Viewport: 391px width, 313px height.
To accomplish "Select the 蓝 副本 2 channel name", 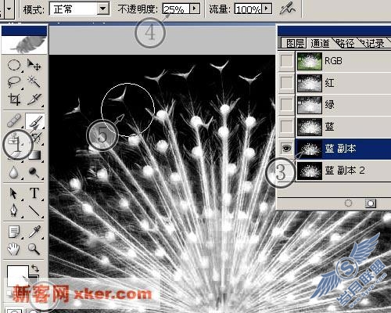I will coord(344,171).
